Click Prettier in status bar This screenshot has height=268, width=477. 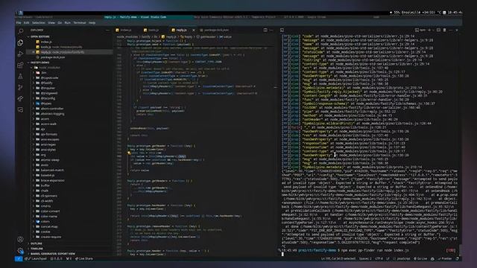(x=445, y=259)
